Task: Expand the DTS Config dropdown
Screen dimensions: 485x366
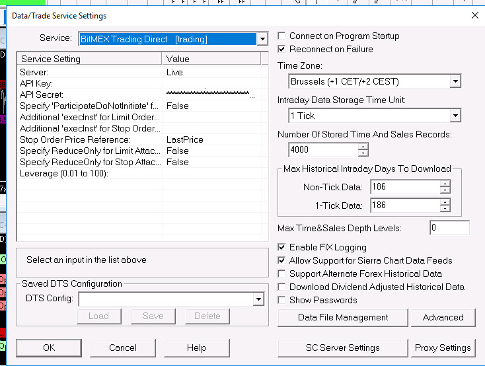Action: click(258, 299)
